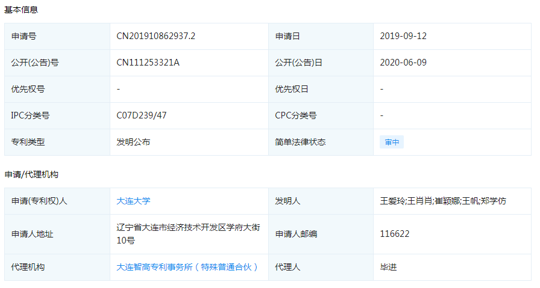Select application number CN201910862937.2
540x288 pixels.
click(155, 36)
